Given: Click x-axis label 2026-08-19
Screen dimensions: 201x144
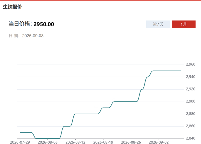Looking at the screenshot, I should pyautogui.click(x=103, y=142).
